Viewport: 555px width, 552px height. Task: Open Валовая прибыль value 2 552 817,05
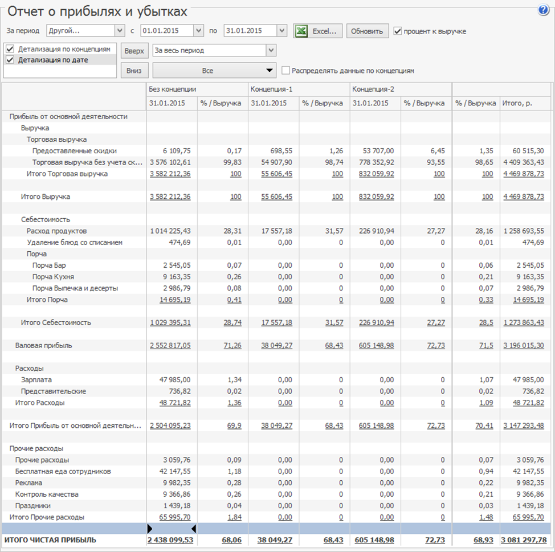coord(170,345)
